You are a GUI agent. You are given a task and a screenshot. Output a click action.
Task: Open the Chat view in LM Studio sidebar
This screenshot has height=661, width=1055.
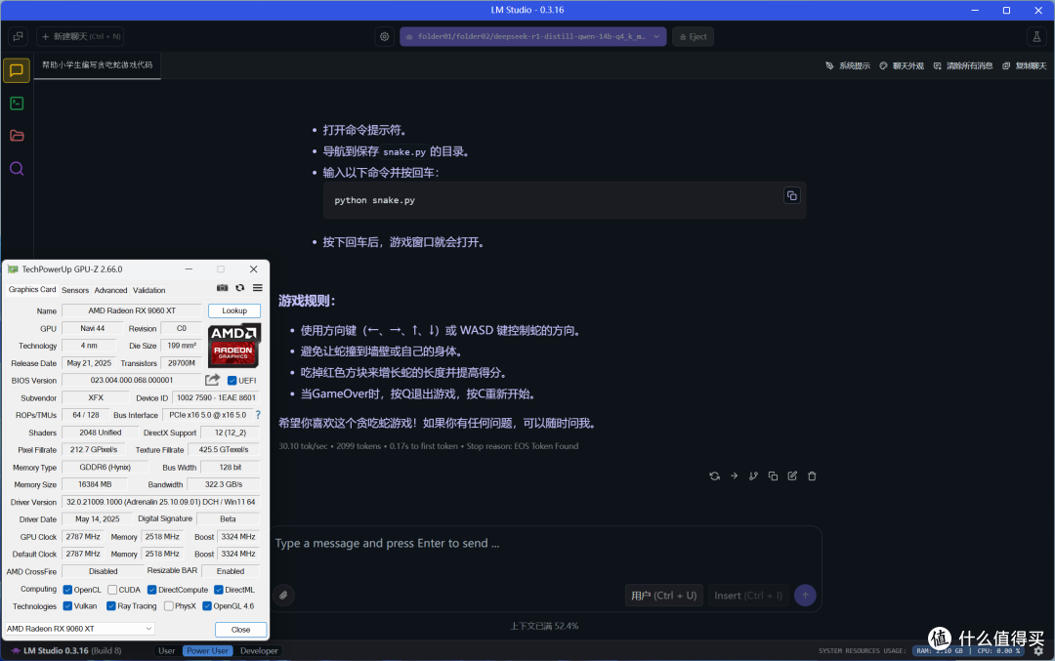[x=17, y=70]
